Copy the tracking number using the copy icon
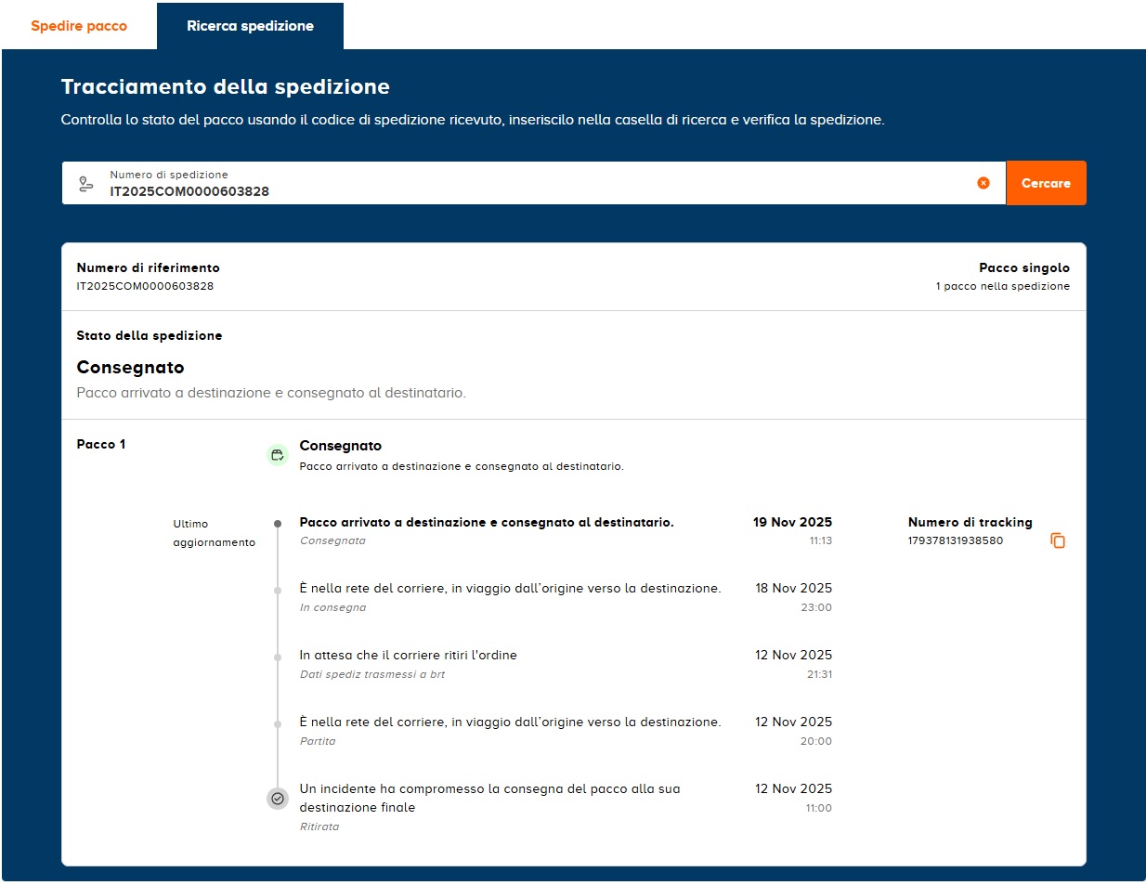Screen dimensions: 1146x885 [1058, 540]
